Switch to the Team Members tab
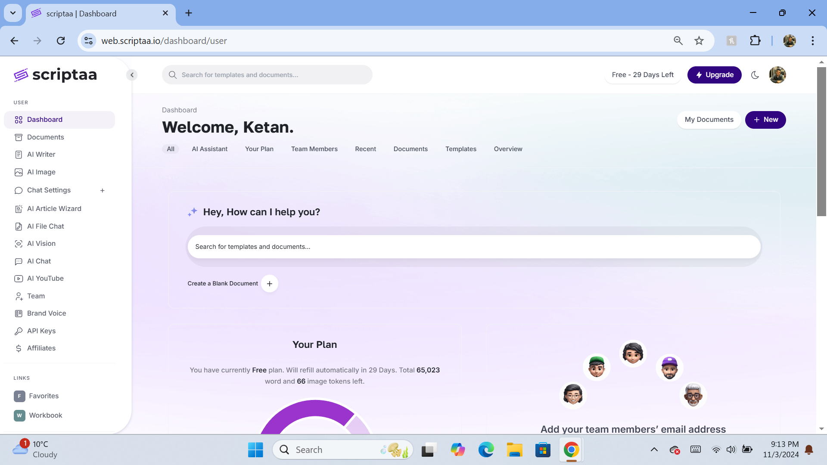The height and width of the screenshot is (465, 827). coord(314,149)
